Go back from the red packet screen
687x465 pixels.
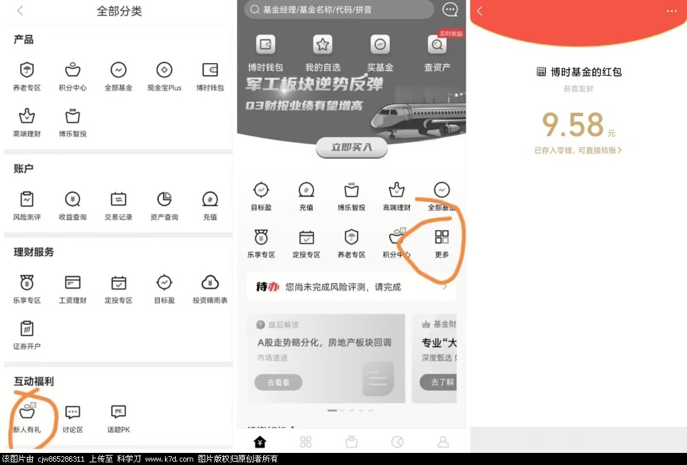point(480,11)
